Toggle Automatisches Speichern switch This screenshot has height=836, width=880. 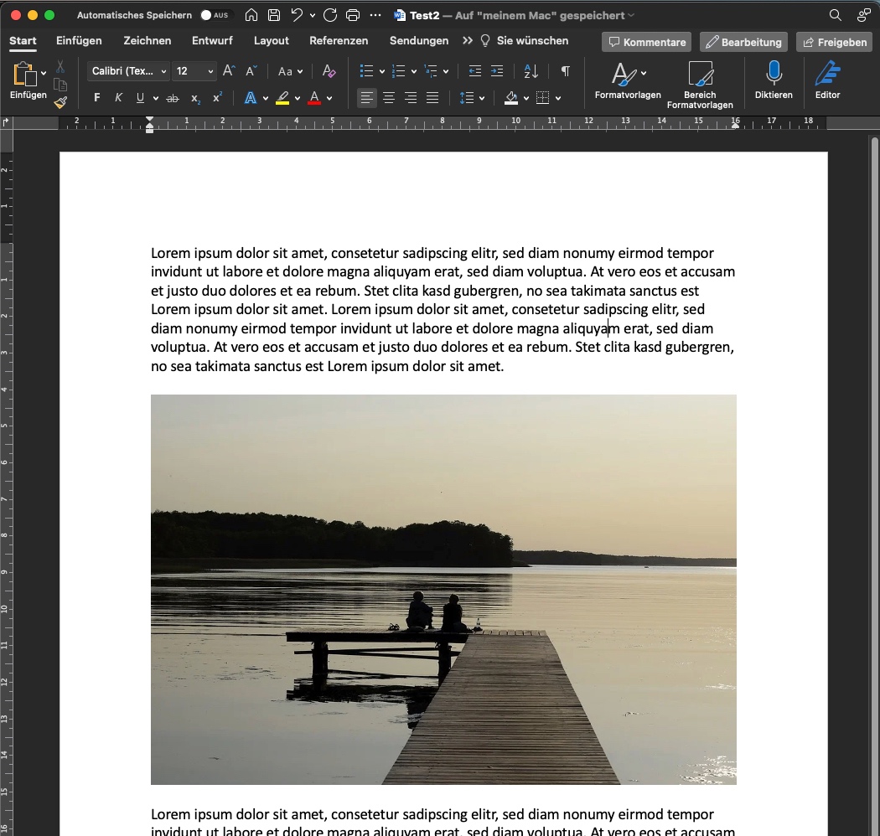pyautogui.click(x=215, y=15)
